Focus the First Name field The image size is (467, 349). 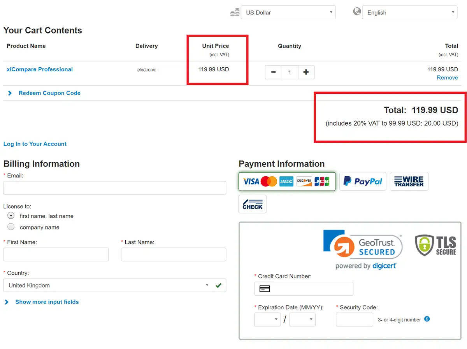(56, 254)
